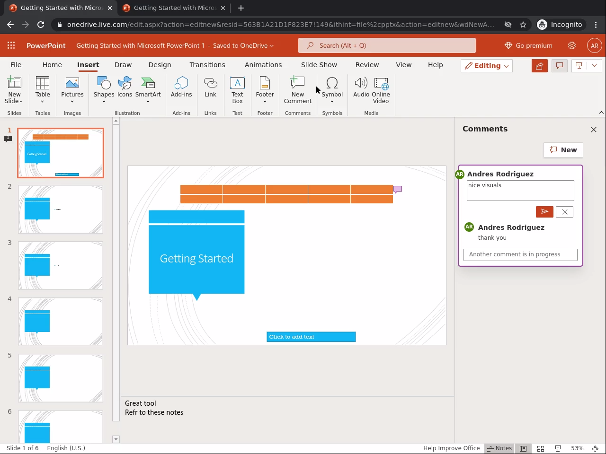Open the View tab
Viewport: 606px width, 454px height.
click(x=404, y=65)
